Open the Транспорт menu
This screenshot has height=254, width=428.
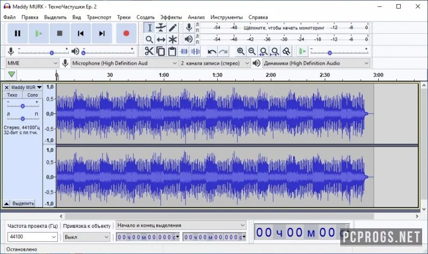[x=99, y=17]
